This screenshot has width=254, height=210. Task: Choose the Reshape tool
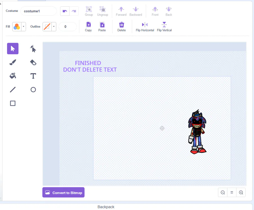[x=33, y=49]
